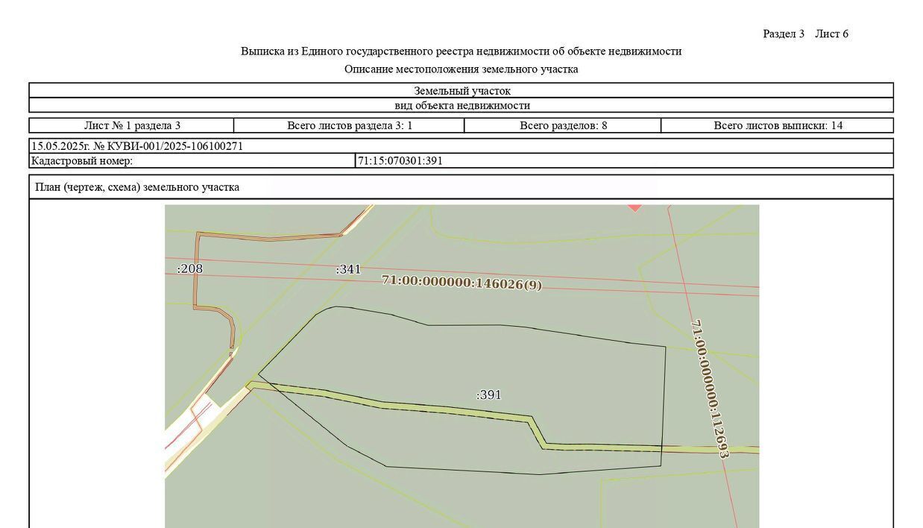The image size is (923, 528).
Task: Click the 'Лист 6' header text
Action: click(831, 34)
